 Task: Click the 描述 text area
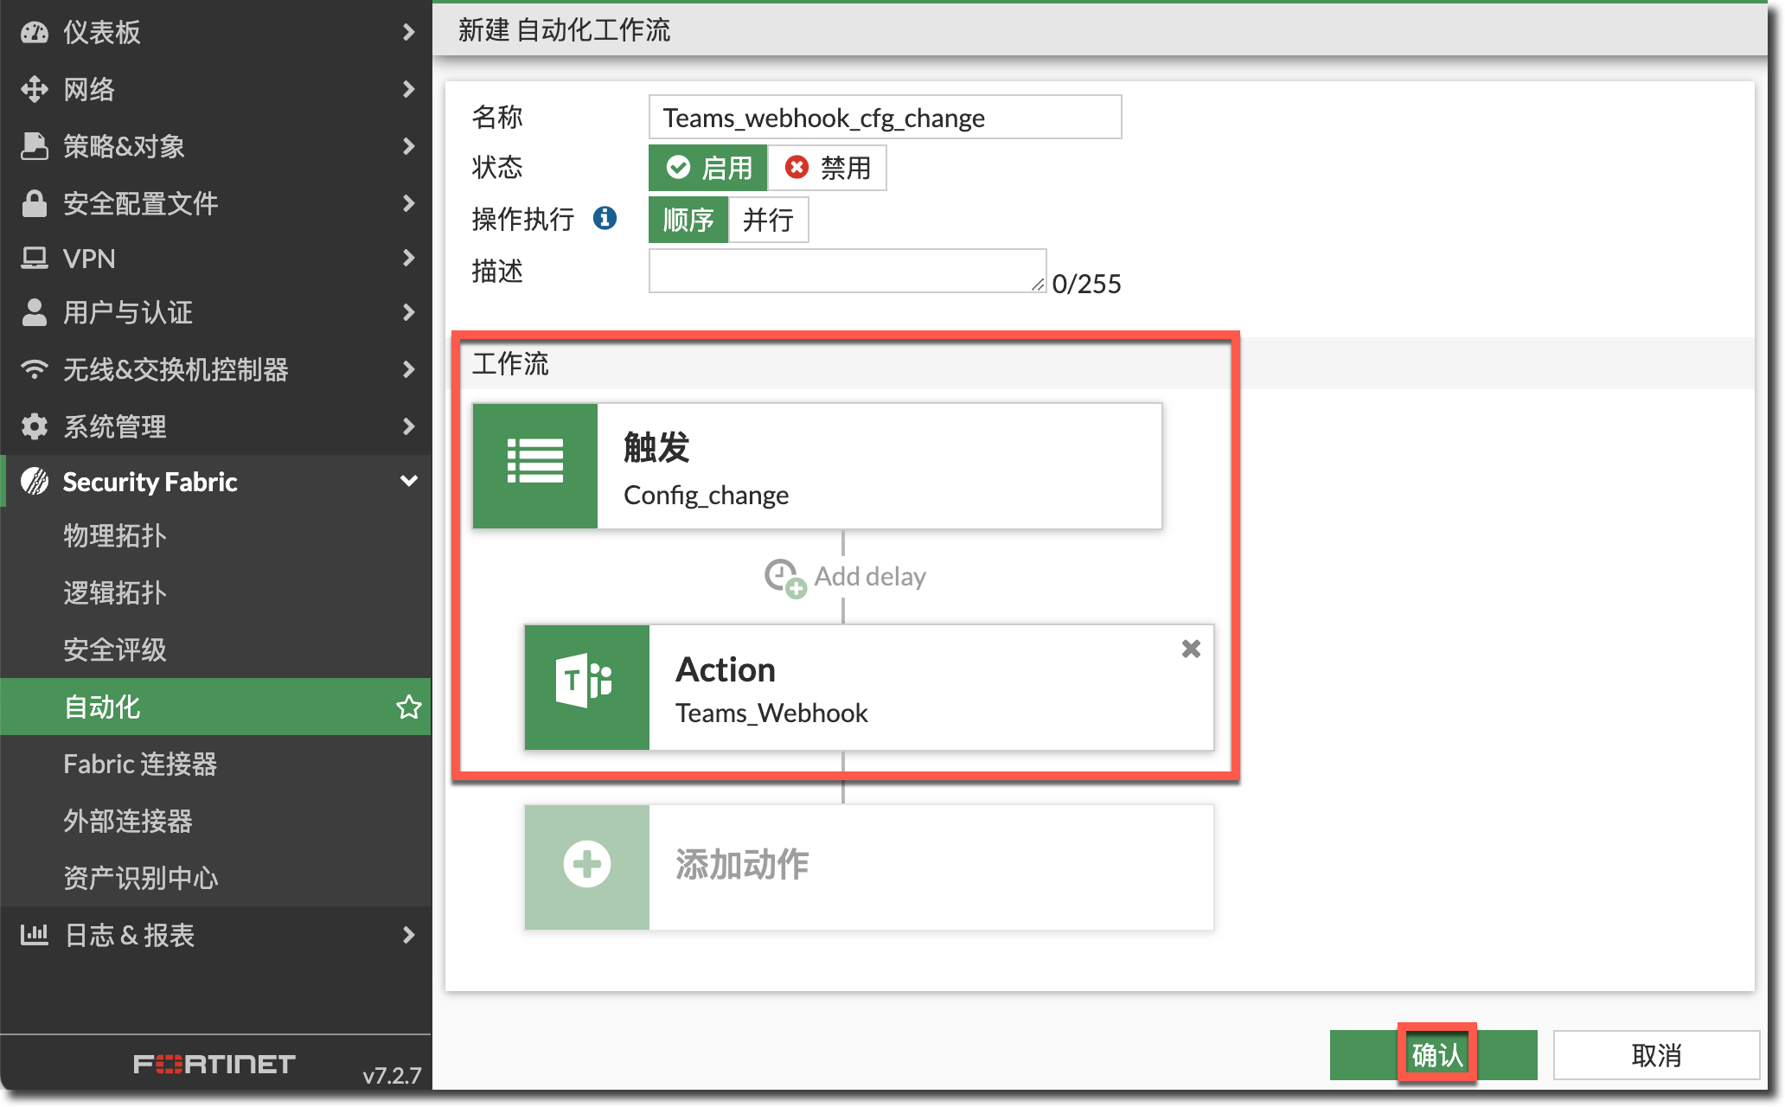pos(846,271)
